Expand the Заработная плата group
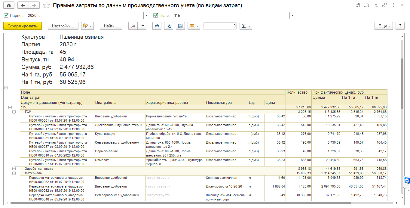 pyautogui.click(x=14, y=169)
